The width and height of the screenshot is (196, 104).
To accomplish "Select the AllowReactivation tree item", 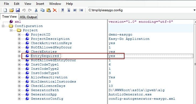I will pos(49,77).
